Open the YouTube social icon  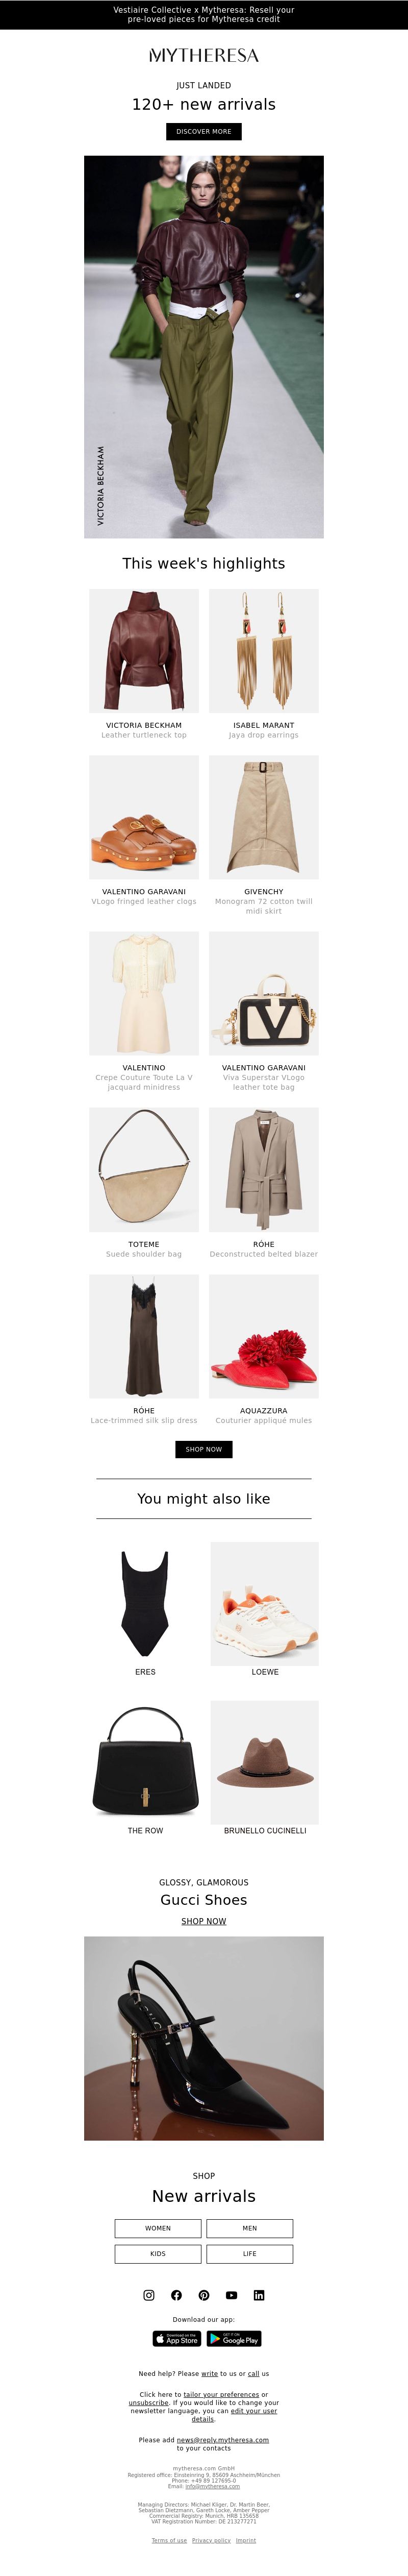point(231,2295)
